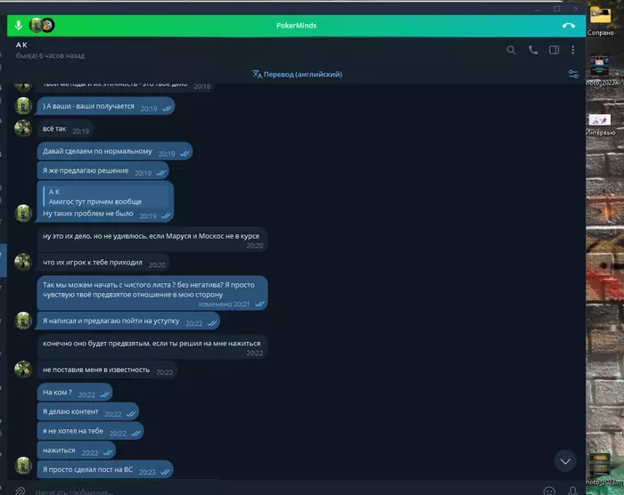The height and width of the screenshot is (495, 624).
Task: Open the Сопрано folder on desktop
Action: (600, 21)
